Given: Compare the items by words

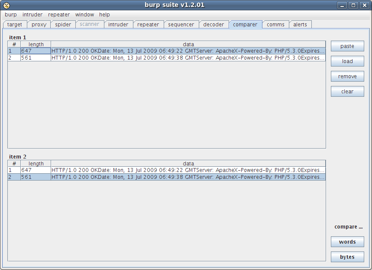Looking at the screenshot, I should (x=347, y=241).
